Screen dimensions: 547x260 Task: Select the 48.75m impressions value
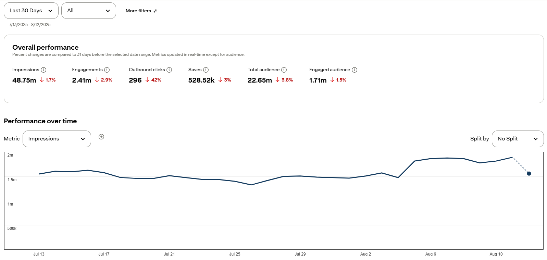coord(24,80)
